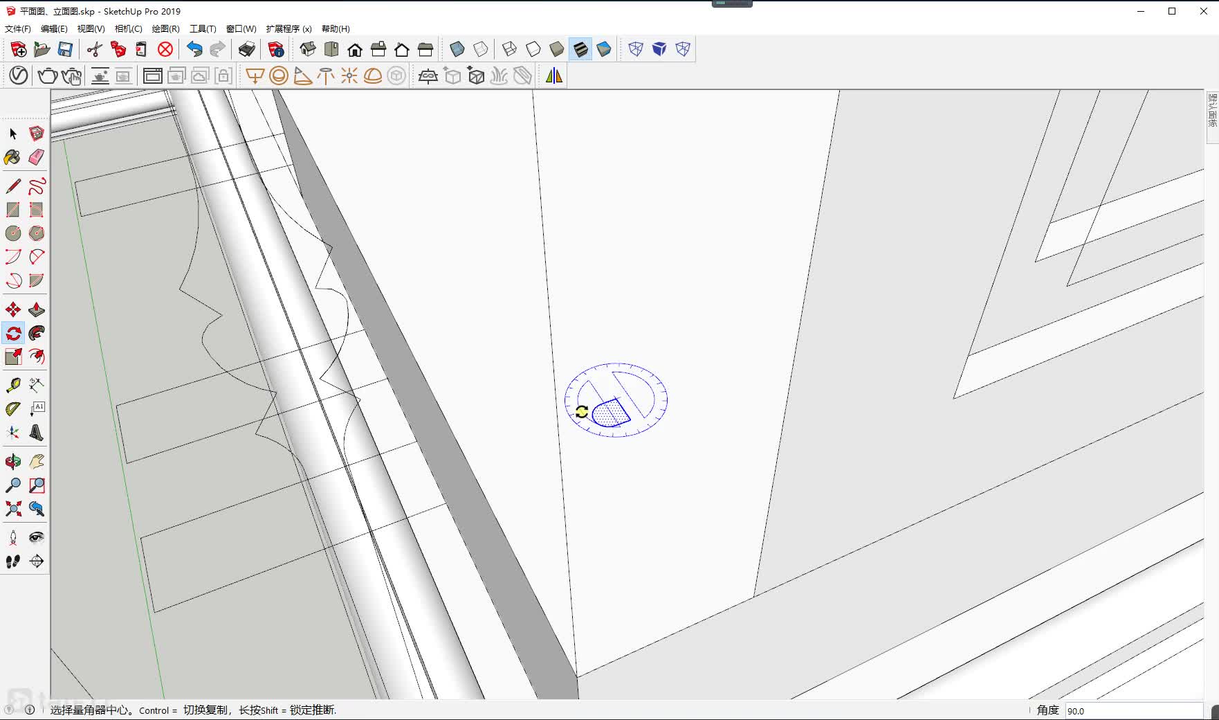Select the Line pencil tool

coord(13,186)
